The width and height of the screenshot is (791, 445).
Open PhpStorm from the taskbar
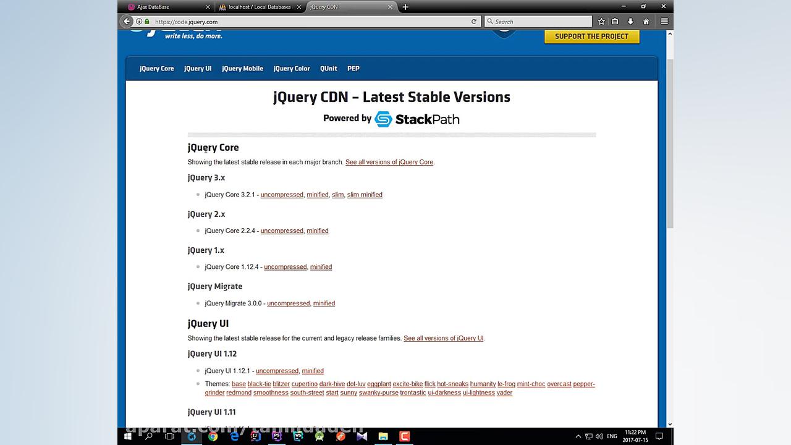[277, 436]
